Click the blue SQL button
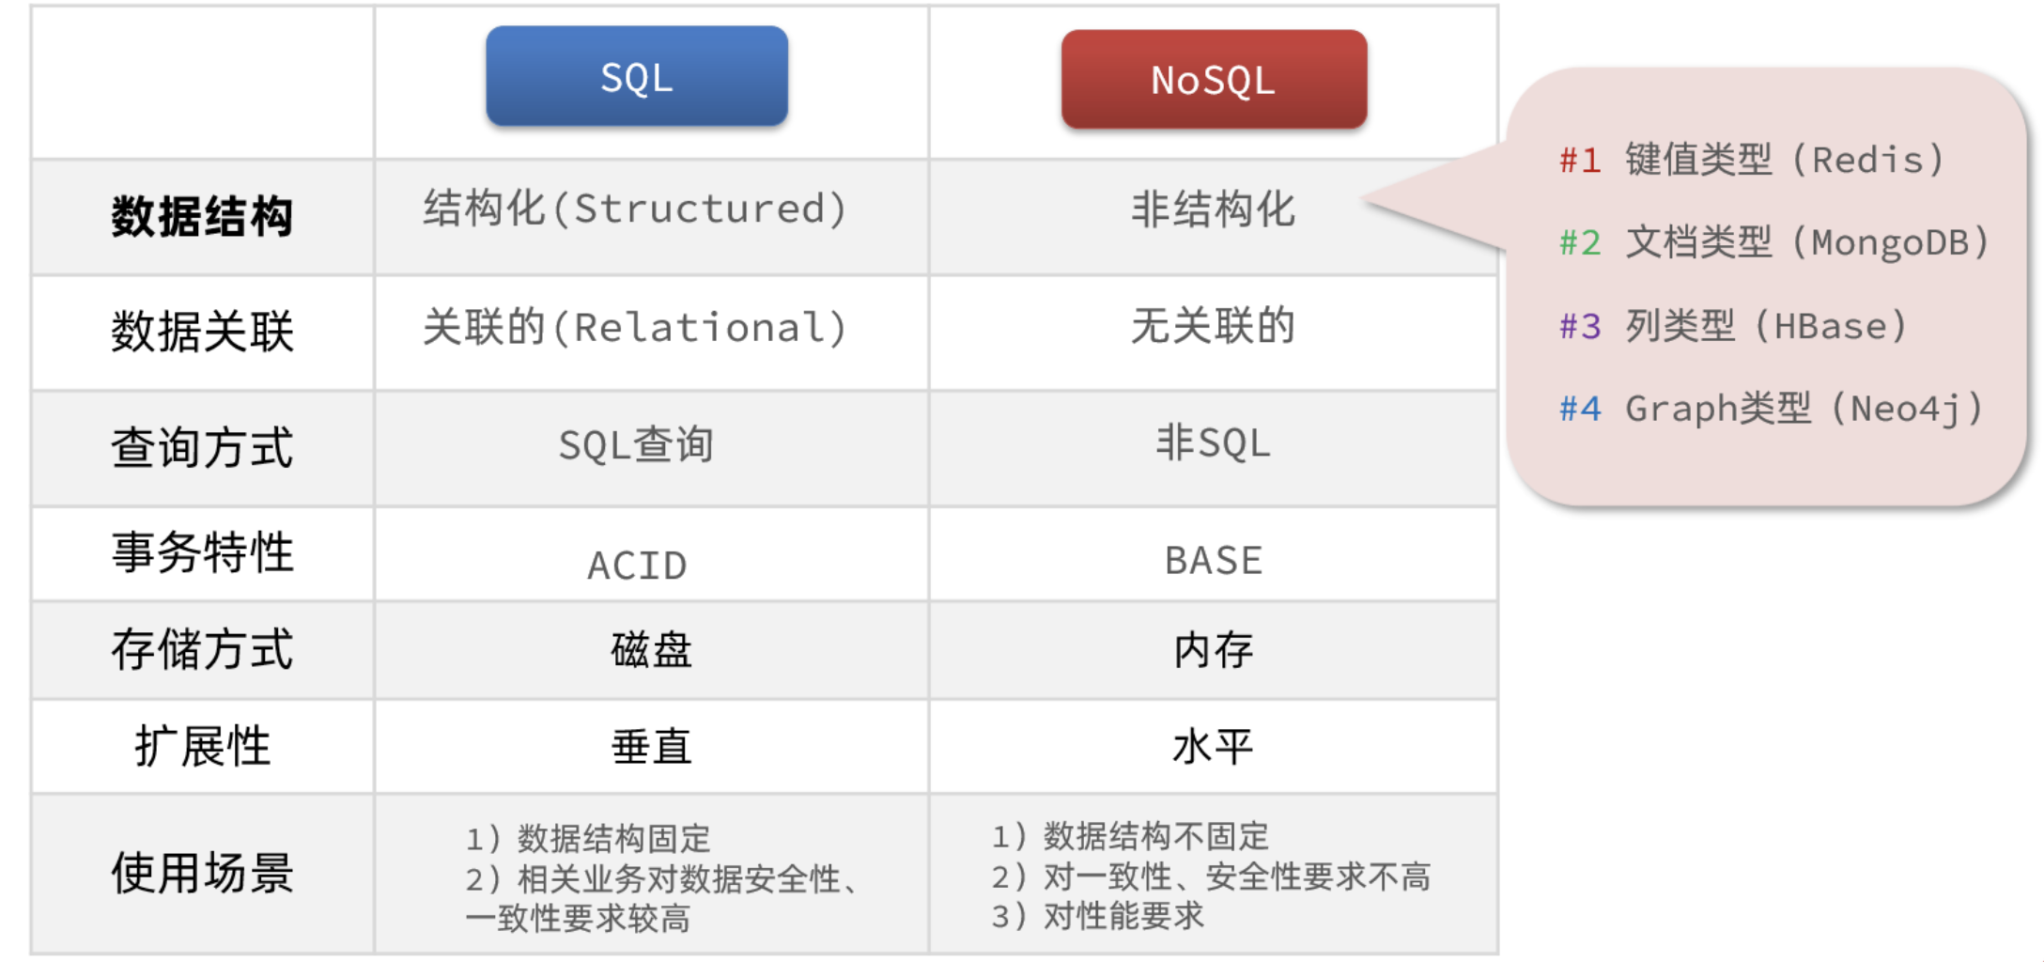This screenshot has width=2044, height=962. 637,76
